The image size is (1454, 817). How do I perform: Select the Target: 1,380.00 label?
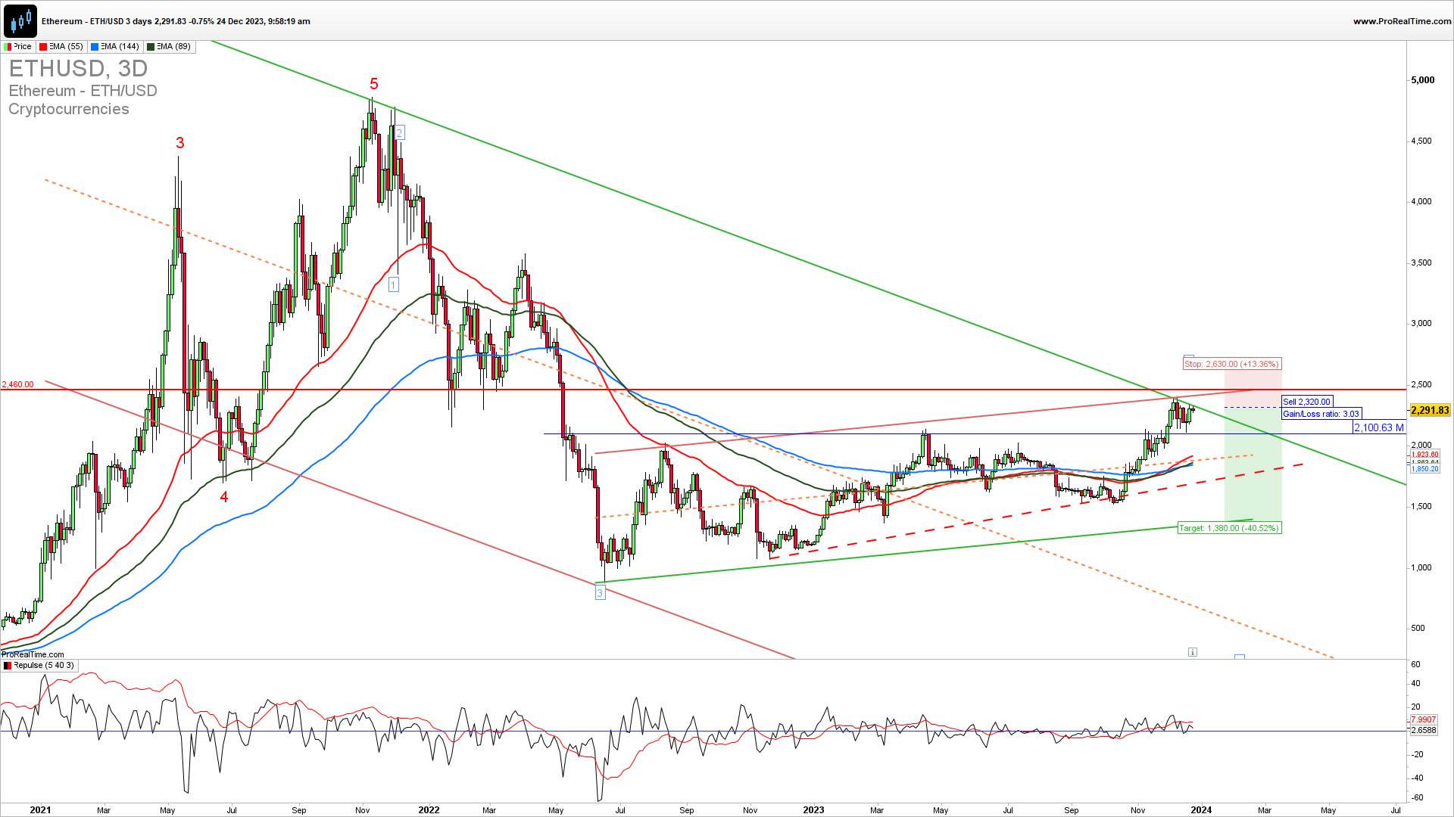(x=1228, y=528)
